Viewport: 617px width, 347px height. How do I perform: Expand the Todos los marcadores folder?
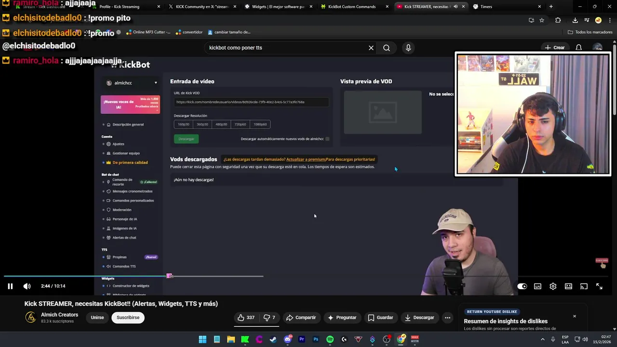(590, 32)
